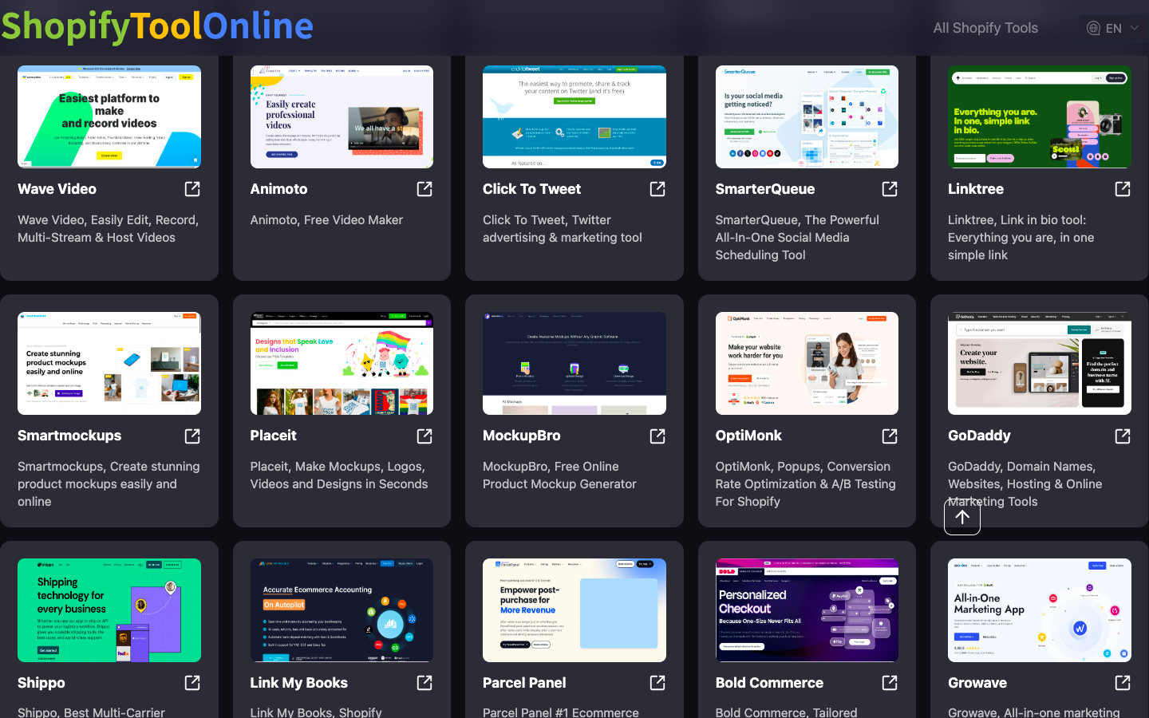Open the Shippo screenshot thumbnail

point(109,610)
